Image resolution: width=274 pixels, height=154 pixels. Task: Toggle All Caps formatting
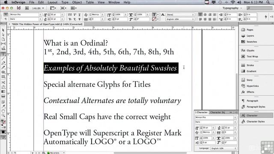point(70,15)
